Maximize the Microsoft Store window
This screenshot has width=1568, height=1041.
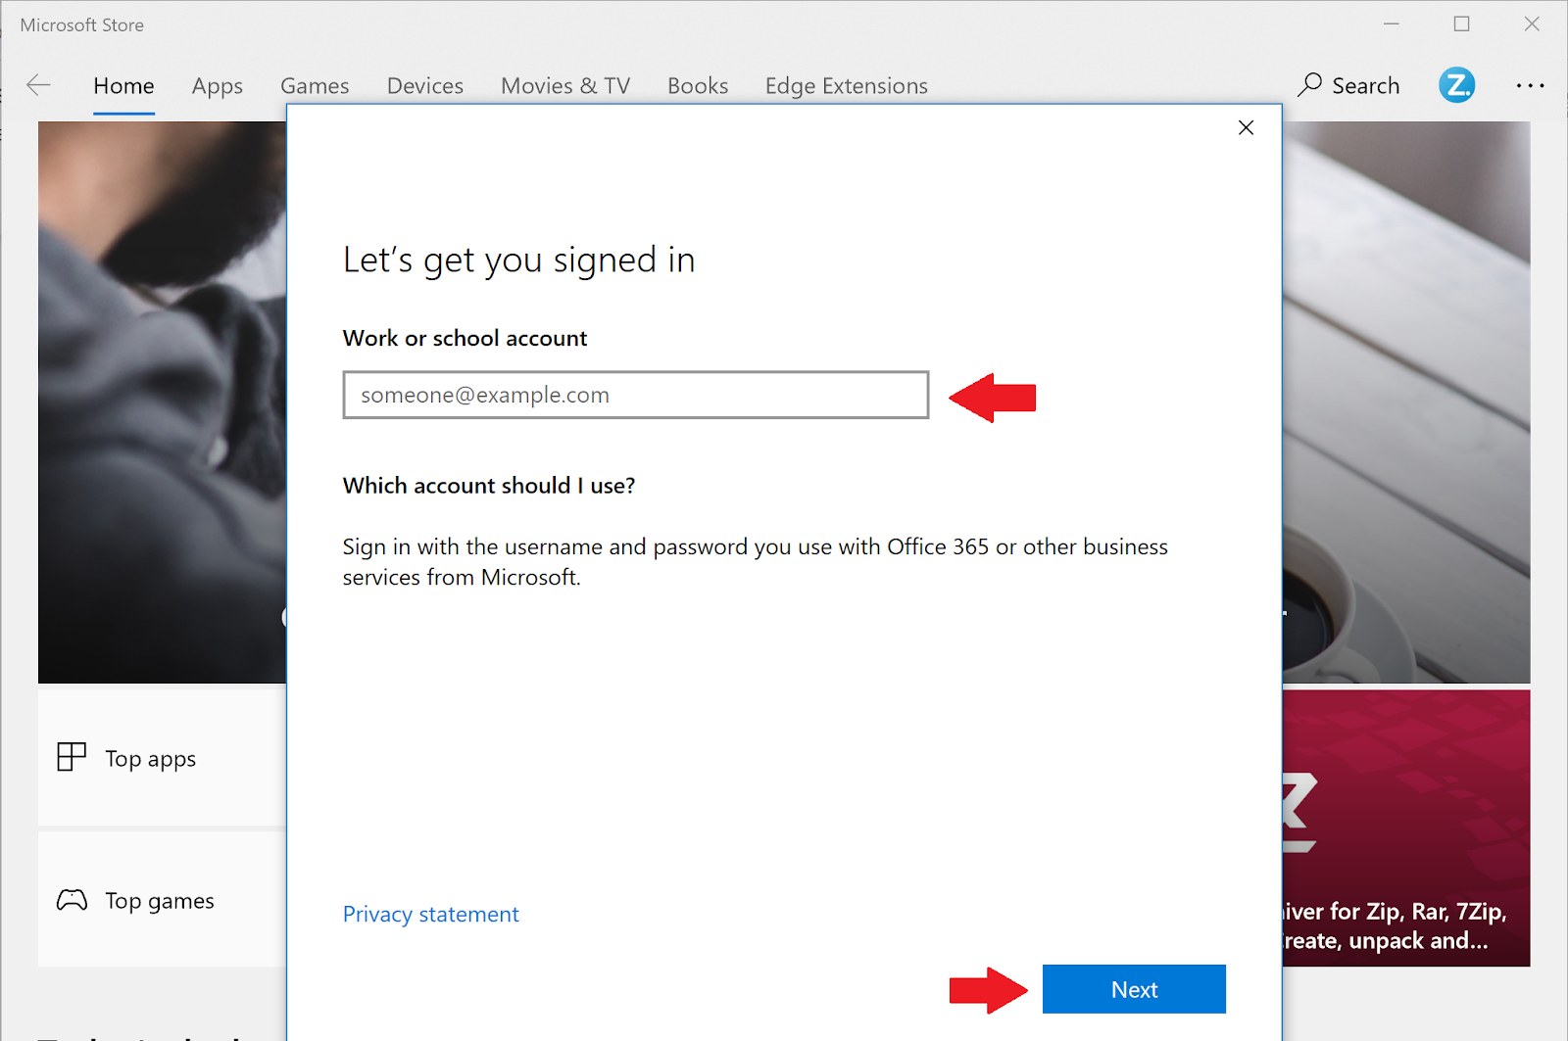1461,24
